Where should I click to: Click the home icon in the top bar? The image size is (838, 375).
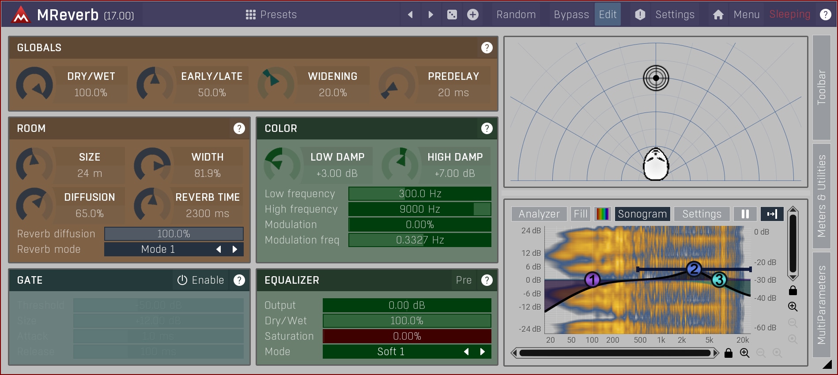tap(718, 15)
